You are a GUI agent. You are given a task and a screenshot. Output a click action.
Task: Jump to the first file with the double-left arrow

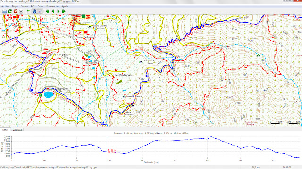[x=47, y=11]
